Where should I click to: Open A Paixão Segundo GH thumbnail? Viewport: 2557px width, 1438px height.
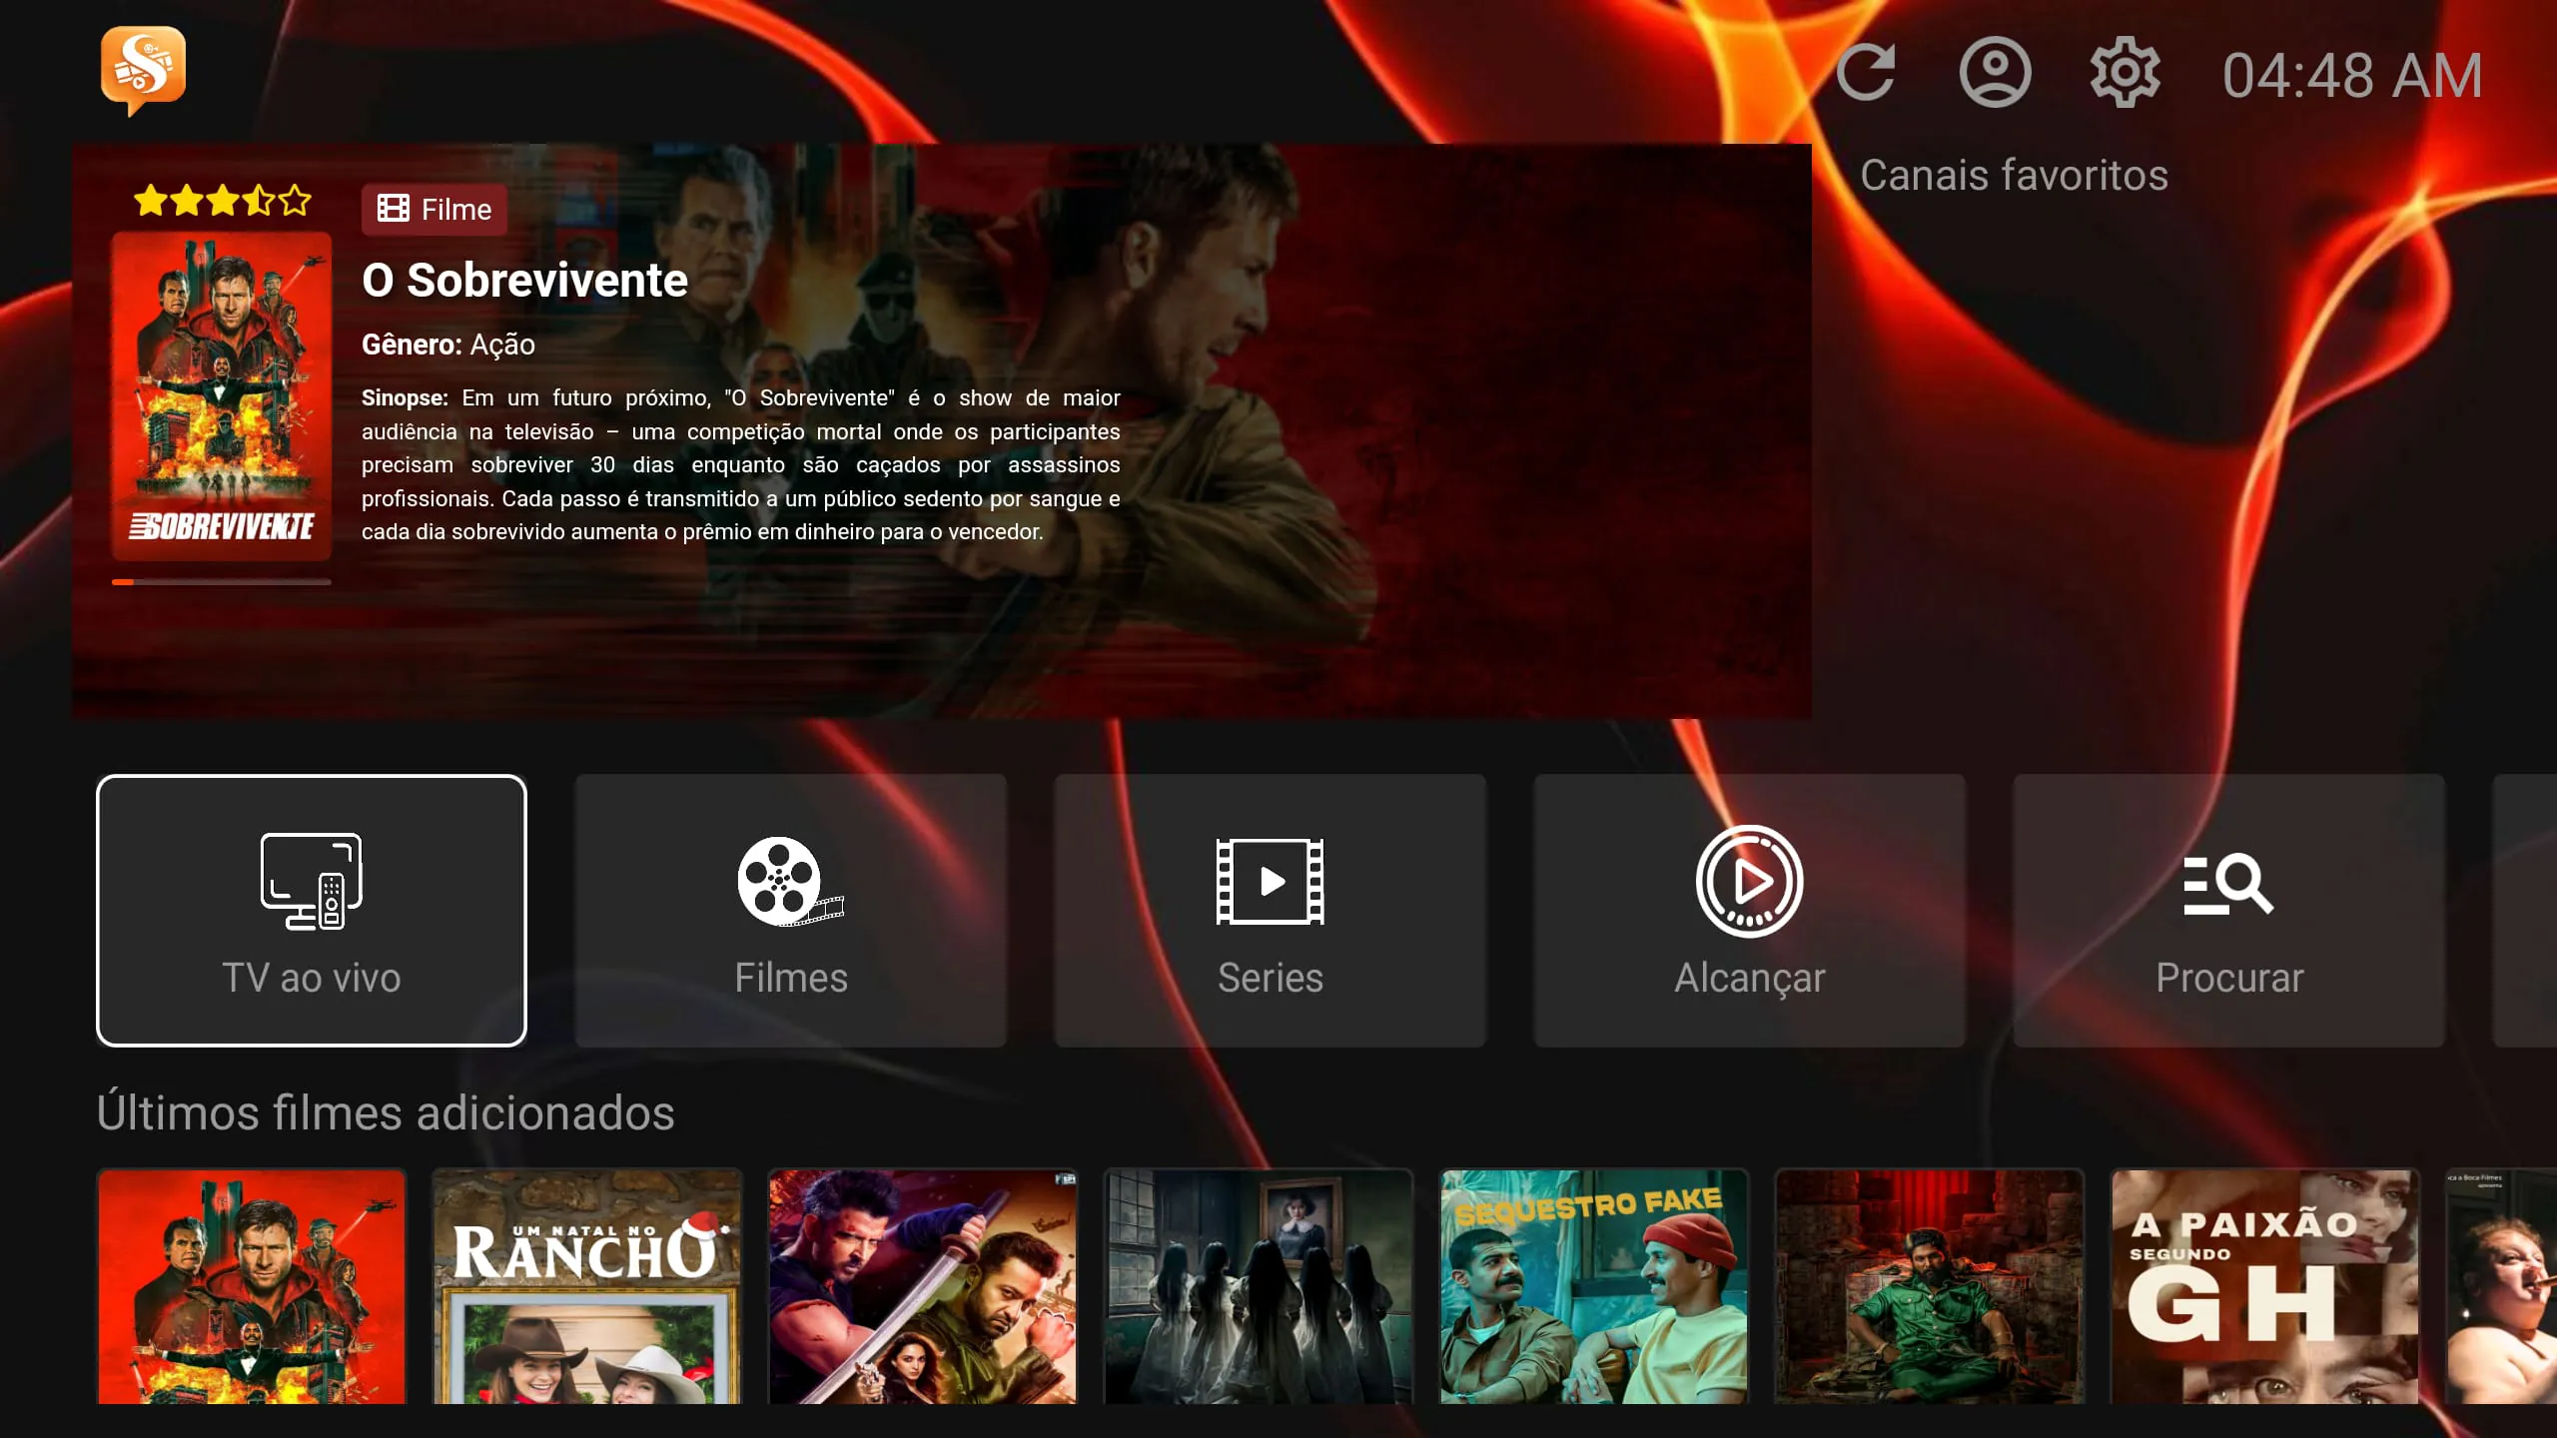pyautogui.click(x=2264, y=1286)
